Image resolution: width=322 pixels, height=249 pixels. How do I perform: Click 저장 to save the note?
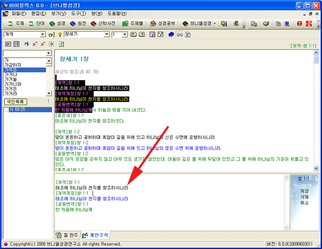point(304,191)
